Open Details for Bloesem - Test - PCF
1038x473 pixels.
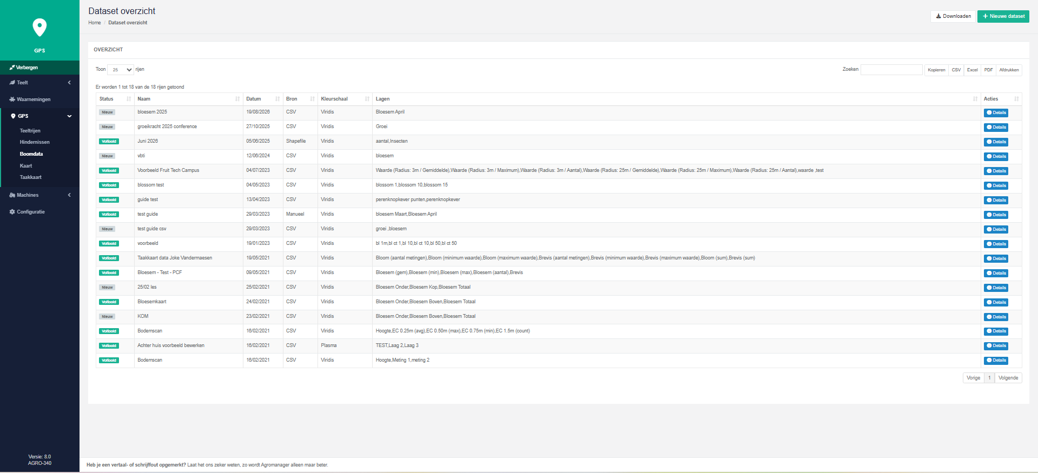[x=996, y=274]
